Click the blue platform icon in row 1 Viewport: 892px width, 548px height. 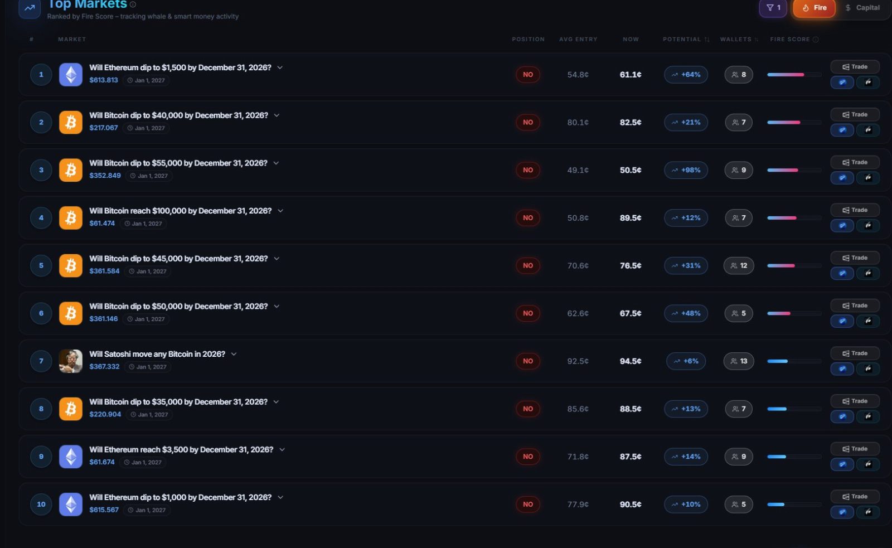pos(842,82)
